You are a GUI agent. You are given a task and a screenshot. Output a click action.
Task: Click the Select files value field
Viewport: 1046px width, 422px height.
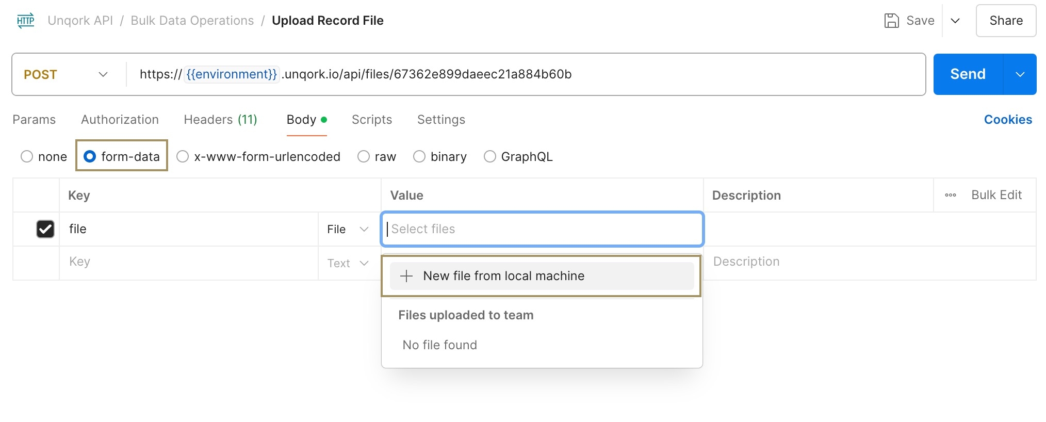[x=542, y=229]
